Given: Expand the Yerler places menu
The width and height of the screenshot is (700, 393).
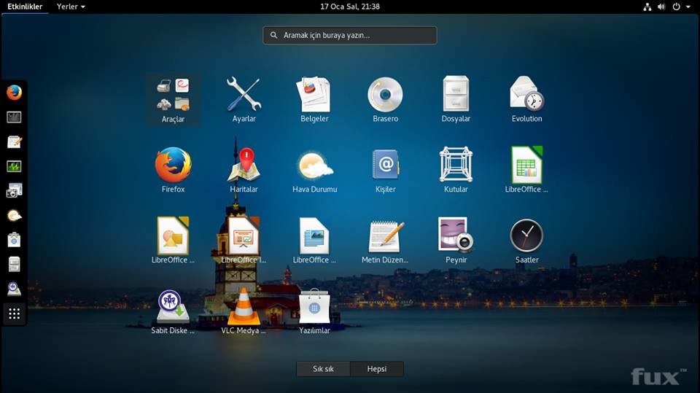Looking at the screenshot, I should coord(71,7).
